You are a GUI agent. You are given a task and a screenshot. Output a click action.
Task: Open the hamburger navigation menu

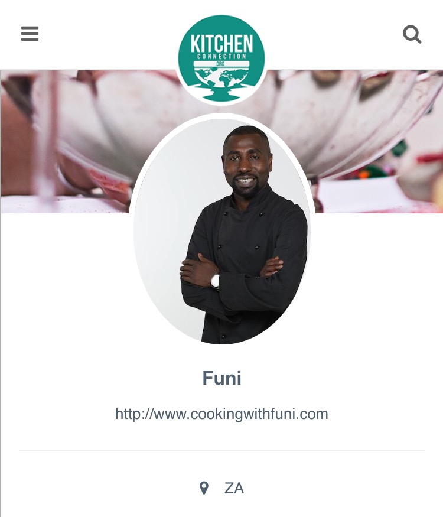30,34
